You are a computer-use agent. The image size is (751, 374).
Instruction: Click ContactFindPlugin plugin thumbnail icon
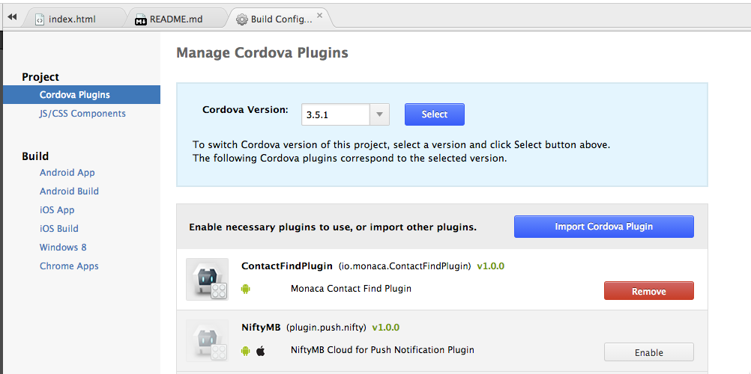click(207, 280)
